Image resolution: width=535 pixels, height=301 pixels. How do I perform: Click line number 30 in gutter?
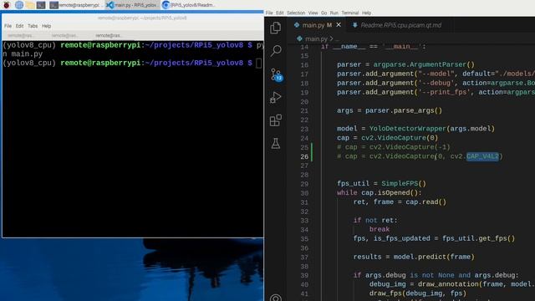(304, 193)
